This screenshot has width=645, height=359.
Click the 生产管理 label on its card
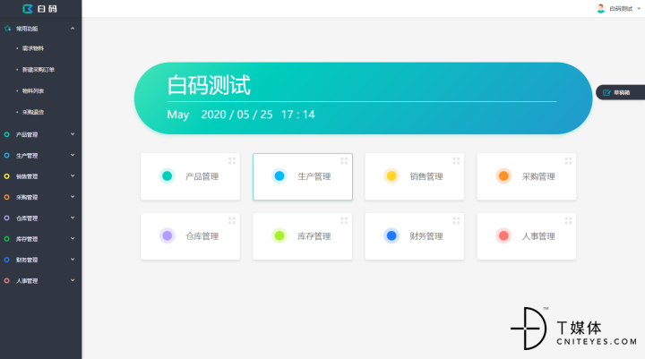coord(314,176)
